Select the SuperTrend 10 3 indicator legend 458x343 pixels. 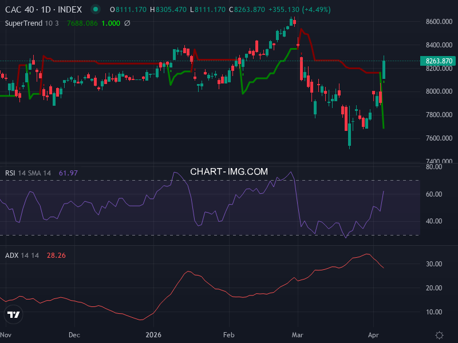(x=31, y=23)
